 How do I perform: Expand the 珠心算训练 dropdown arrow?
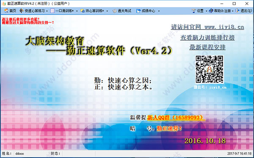(107, 11)
